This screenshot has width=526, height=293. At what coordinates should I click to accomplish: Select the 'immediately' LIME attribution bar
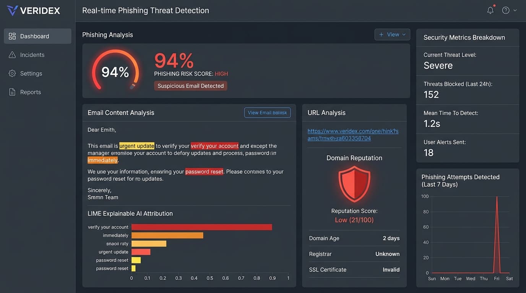167,235
